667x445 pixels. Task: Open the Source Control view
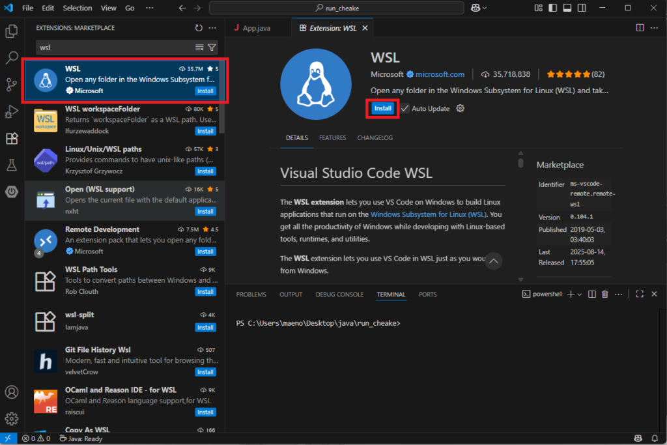pos(12,84)
